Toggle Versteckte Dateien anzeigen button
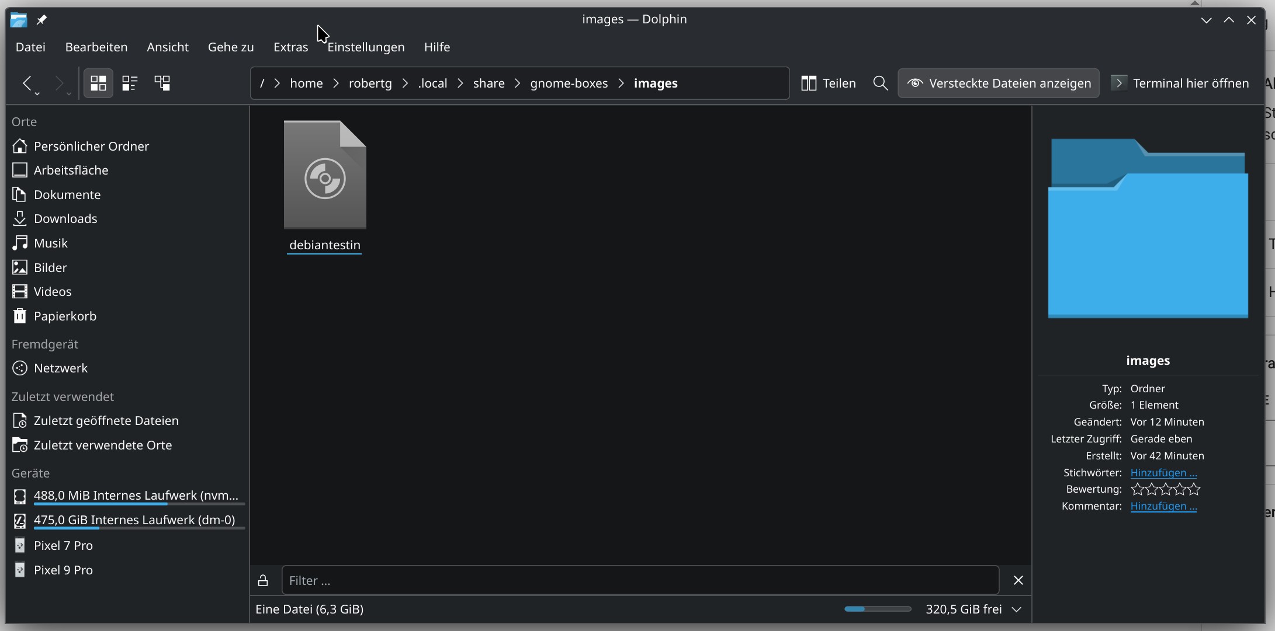Image resolution: width=1275 pixels, height=631 pixels. [x=998, y=83]
